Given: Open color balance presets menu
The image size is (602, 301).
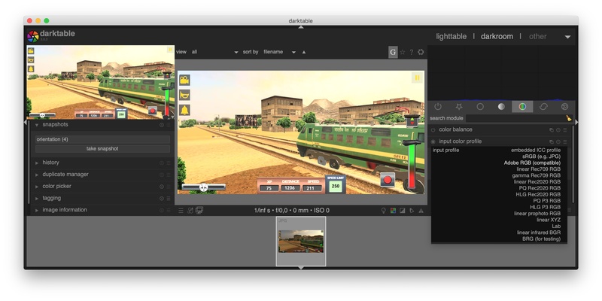Looking at the screenshot, I should tap(565, 130).
